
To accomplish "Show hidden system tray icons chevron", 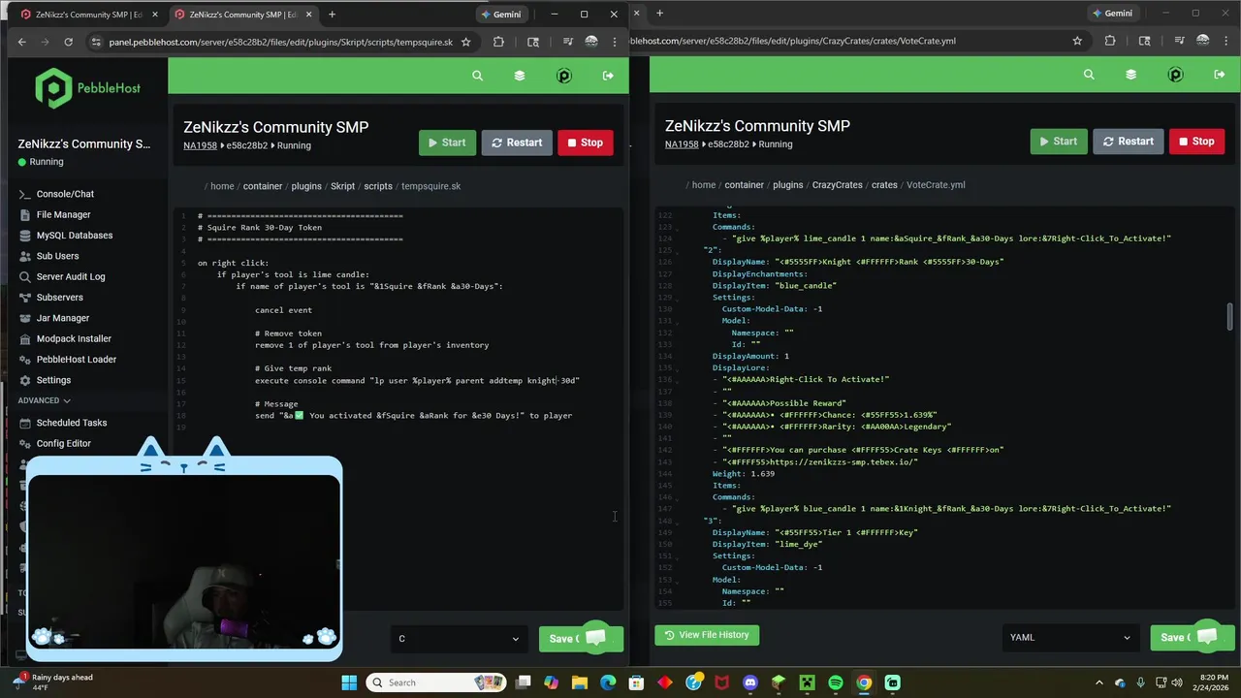I will click(1098, 682).
